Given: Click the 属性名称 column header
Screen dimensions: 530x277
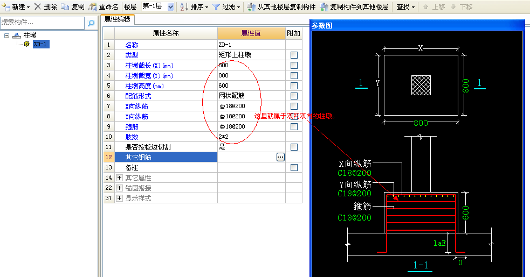Looking at the screenshot, I should (x=166, y=33).
